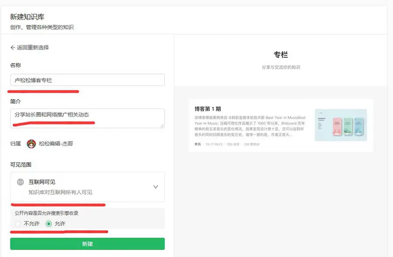Toggle search engine indexing to 不允许
This screenshot has height=257, width=393.
(17, 224)
